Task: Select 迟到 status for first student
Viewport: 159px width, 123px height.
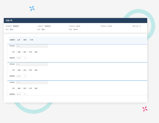Action: (22, 52)
